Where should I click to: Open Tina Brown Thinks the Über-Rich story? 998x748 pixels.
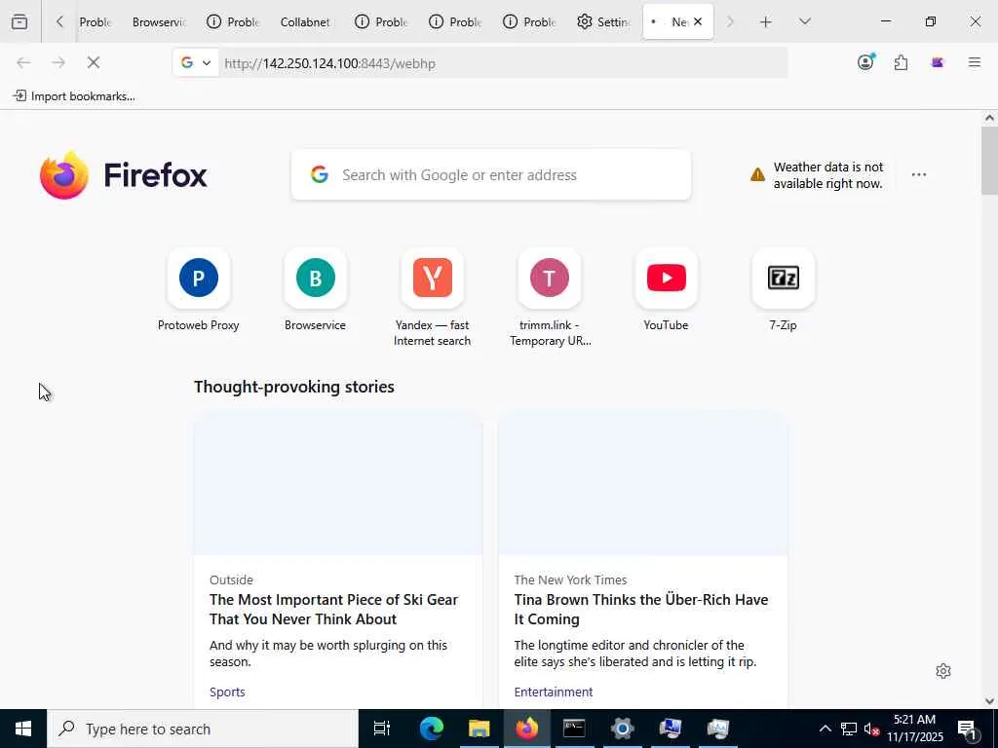641,610
